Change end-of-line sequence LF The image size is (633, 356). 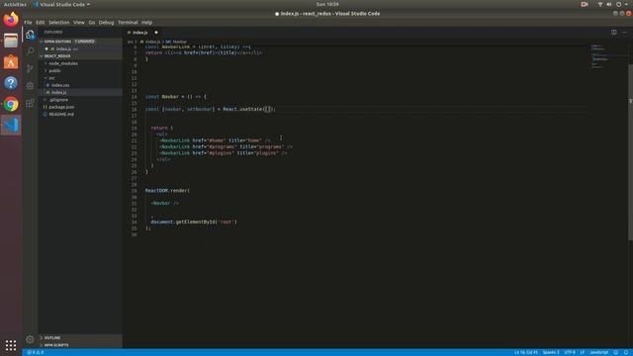click(x=583, y=352)
